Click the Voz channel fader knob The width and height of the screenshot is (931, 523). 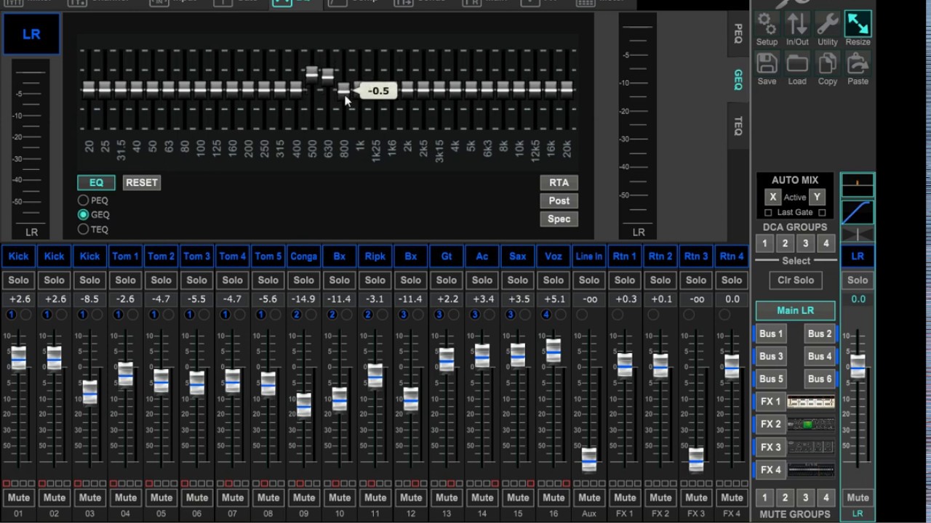coord(554,351)
